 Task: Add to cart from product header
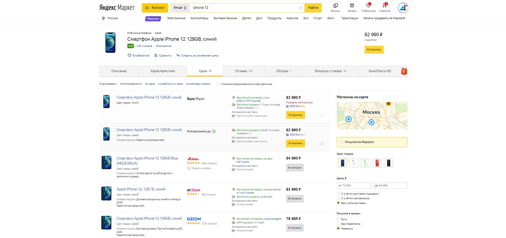pos(374,50)
